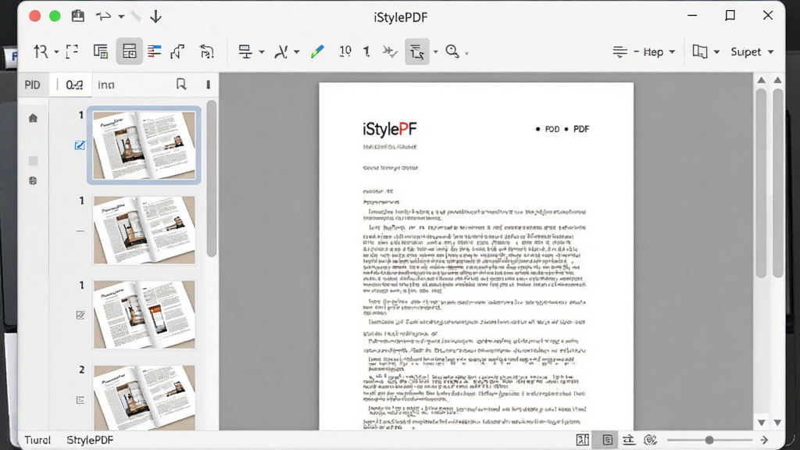
Task: Click the thumbnail panel scrollbar
Action: click(212, 179)
